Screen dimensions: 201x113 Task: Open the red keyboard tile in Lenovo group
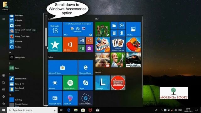pos(118,83)
